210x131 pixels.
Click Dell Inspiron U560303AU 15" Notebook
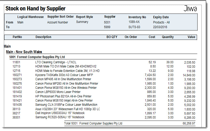point(60,113)
